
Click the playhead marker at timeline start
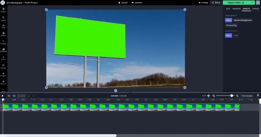(3, 99)
